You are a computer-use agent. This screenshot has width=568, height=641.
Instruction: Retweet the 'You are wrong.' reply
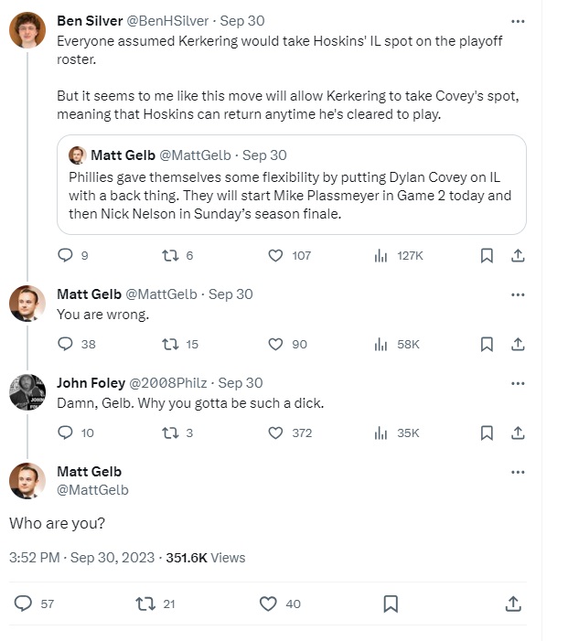point(169,344)
